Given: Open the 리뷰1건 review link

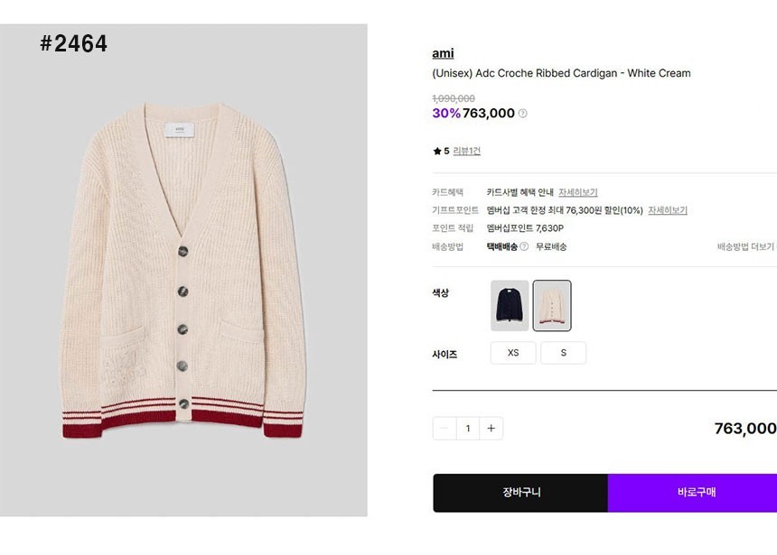Looking at the screenshot, I should coord(466,151).
